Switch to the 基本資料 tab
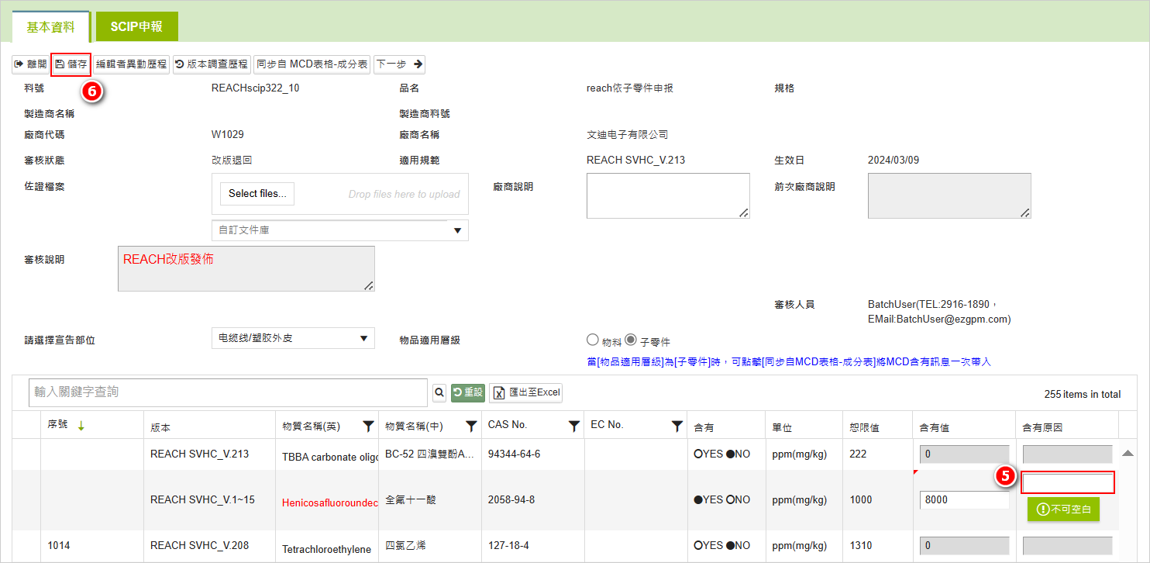 pos(51,26)
